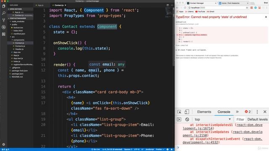Image resolution: width=269 pixels, height=151 pixels.
Task: Select the Font Awesome browser tab
Action: [x=234, y=3]
